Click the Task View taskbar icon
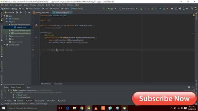 point(60,108)
